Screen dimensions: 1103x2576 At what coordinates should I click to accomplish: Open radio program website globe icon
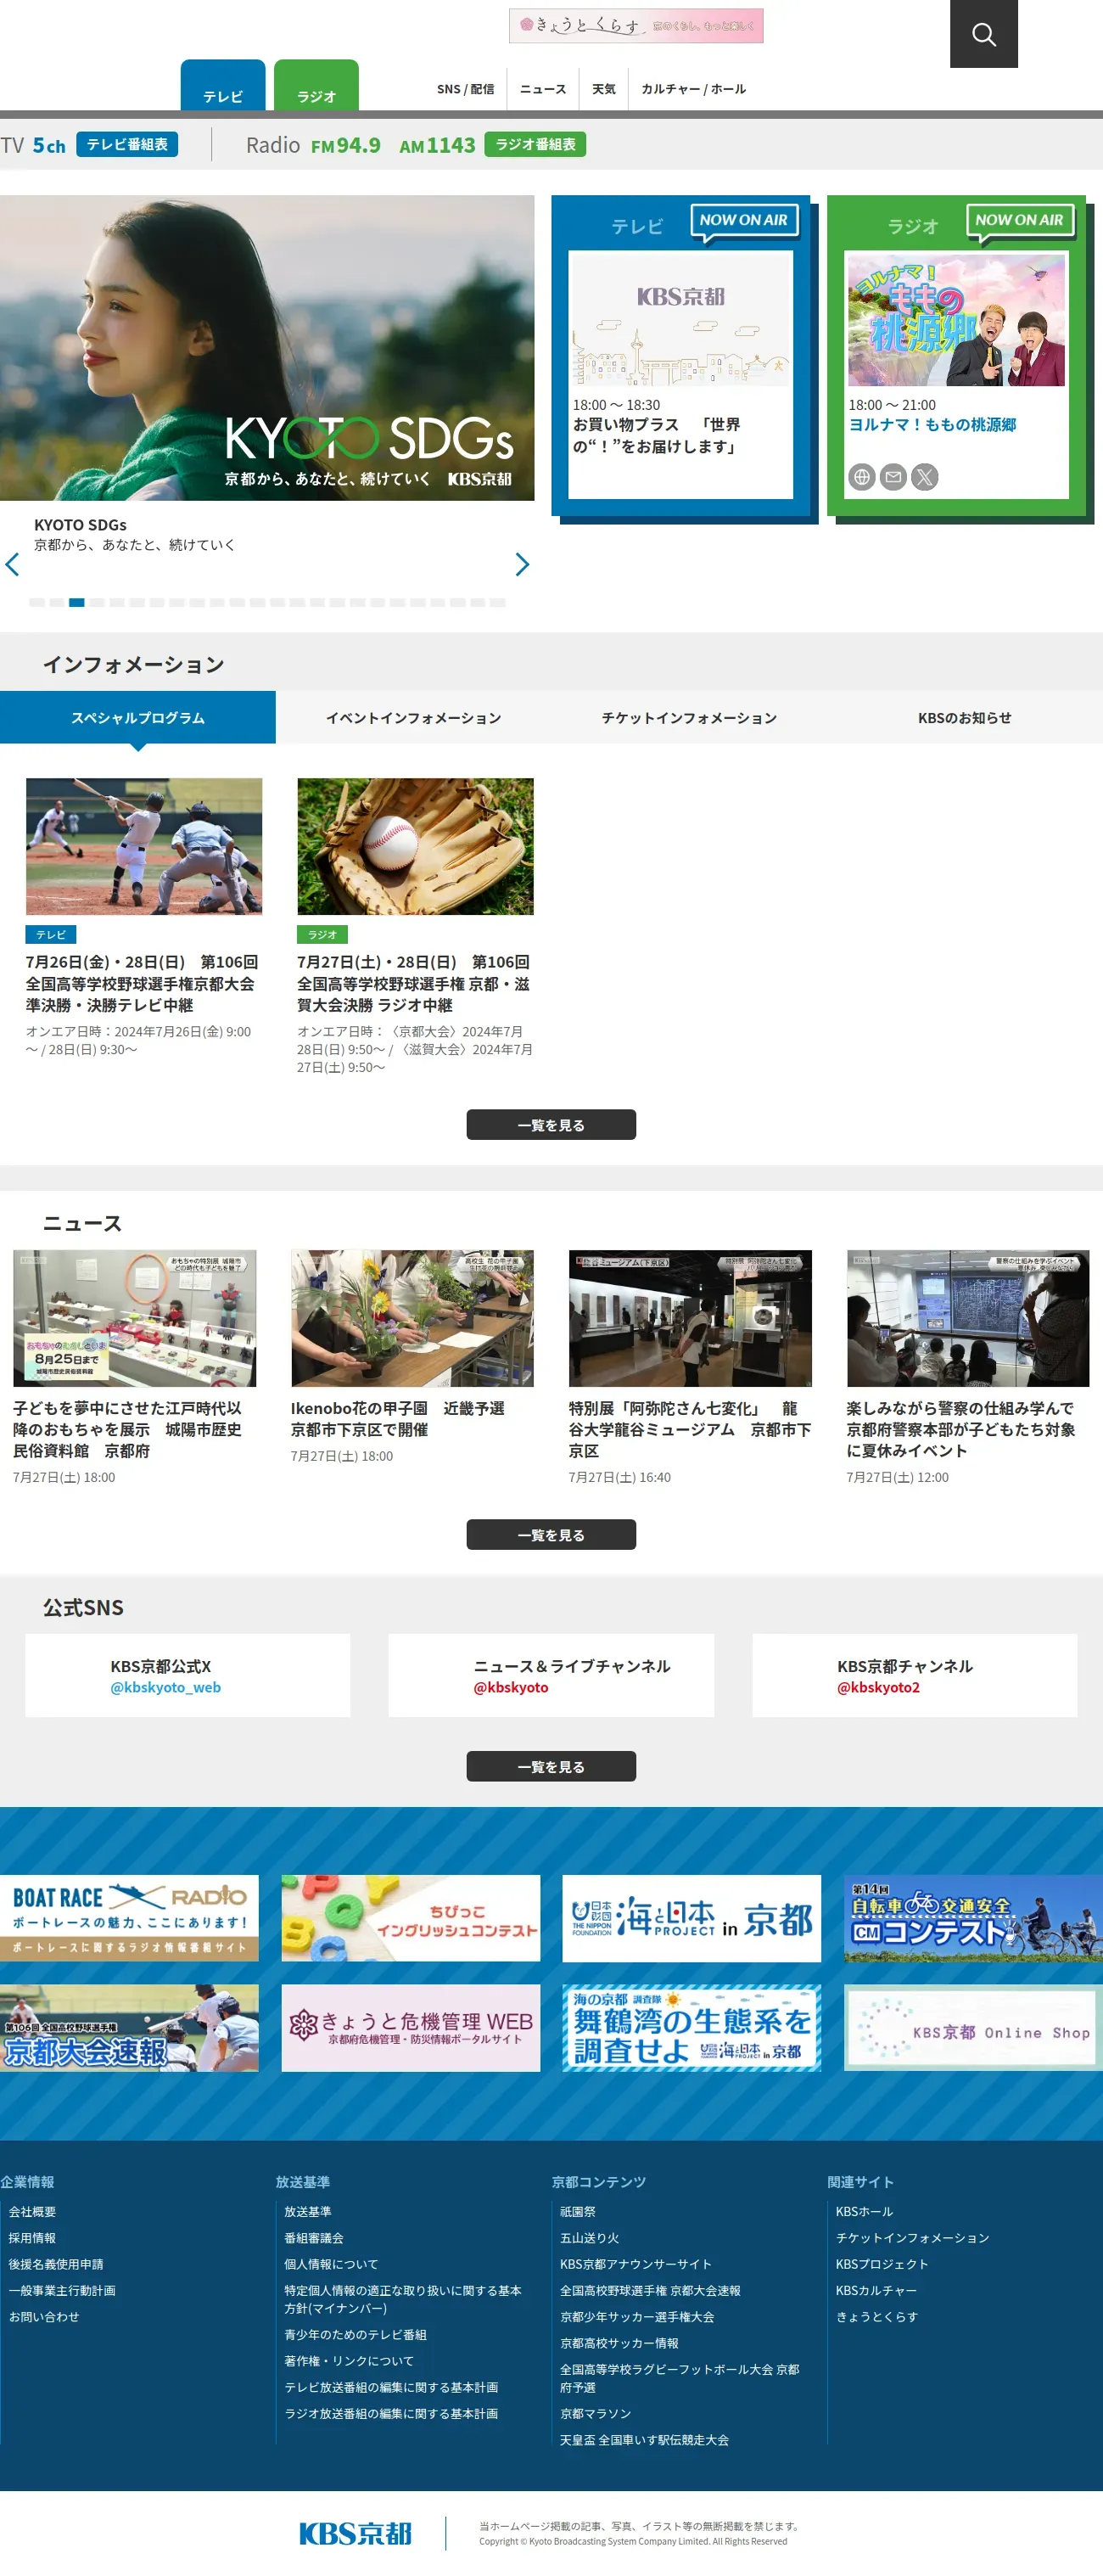pyautogui.click(x=862, y=477)
